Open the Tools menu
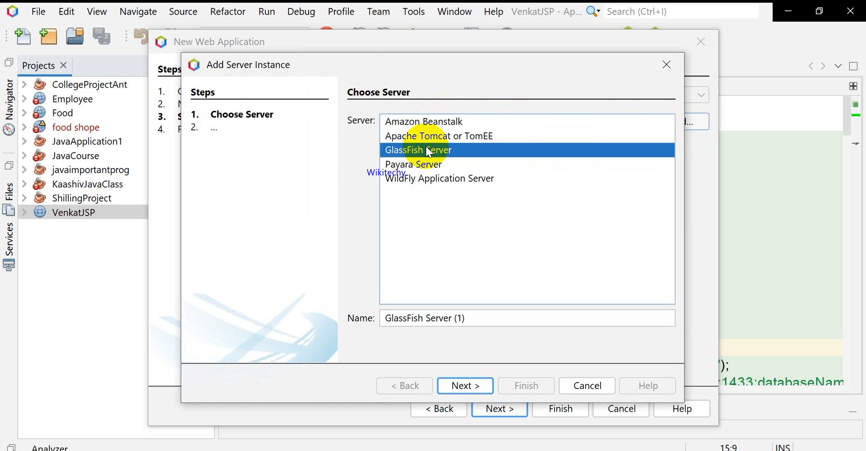 tap(413, 11)
